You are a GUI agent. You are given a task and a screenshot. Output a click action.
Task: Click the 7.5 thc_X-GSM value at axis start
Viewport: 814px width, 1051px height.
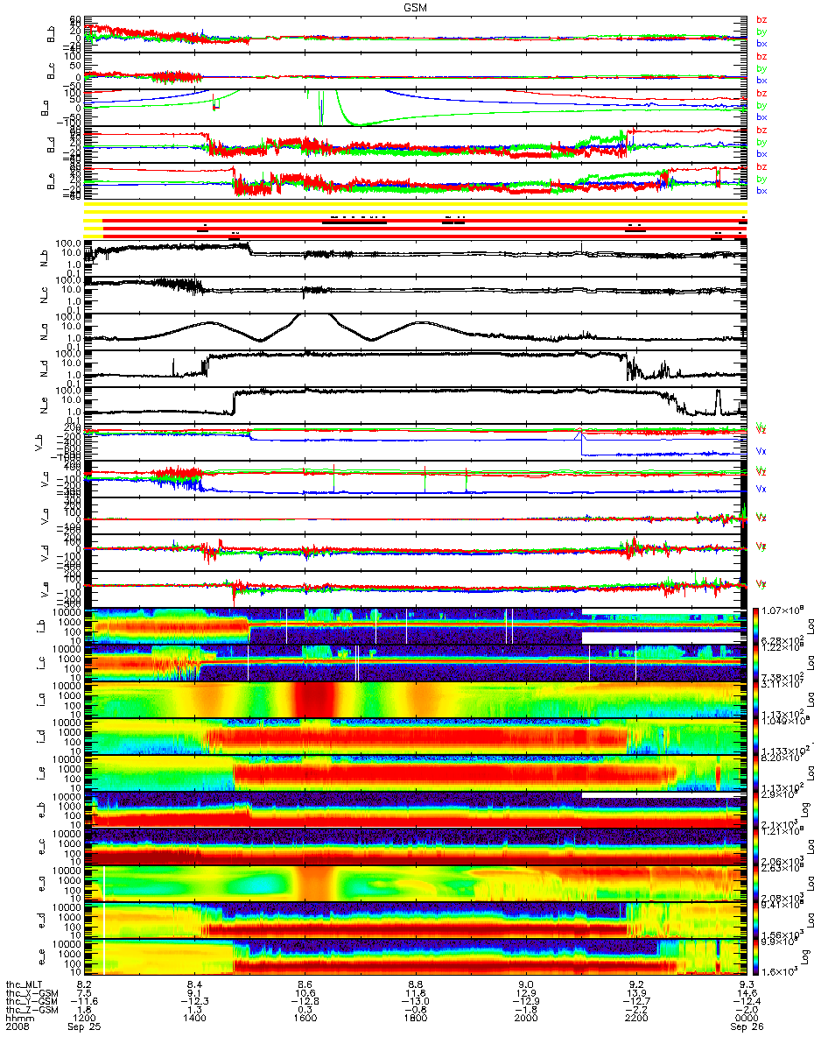pos(87,993)
